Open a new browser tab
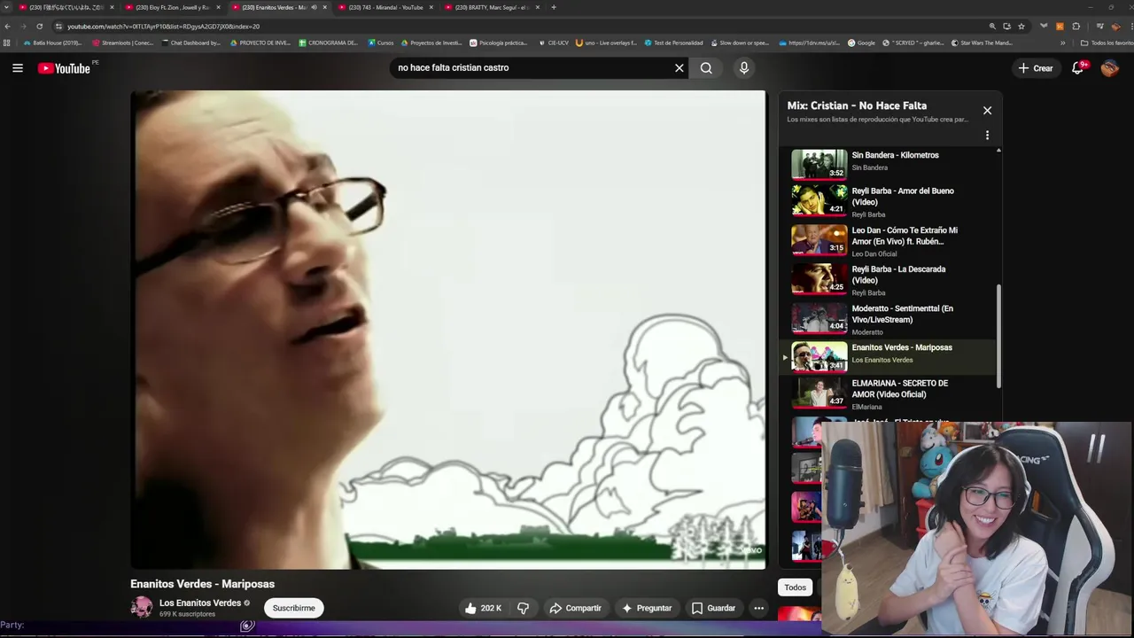 tap(554, 7)
